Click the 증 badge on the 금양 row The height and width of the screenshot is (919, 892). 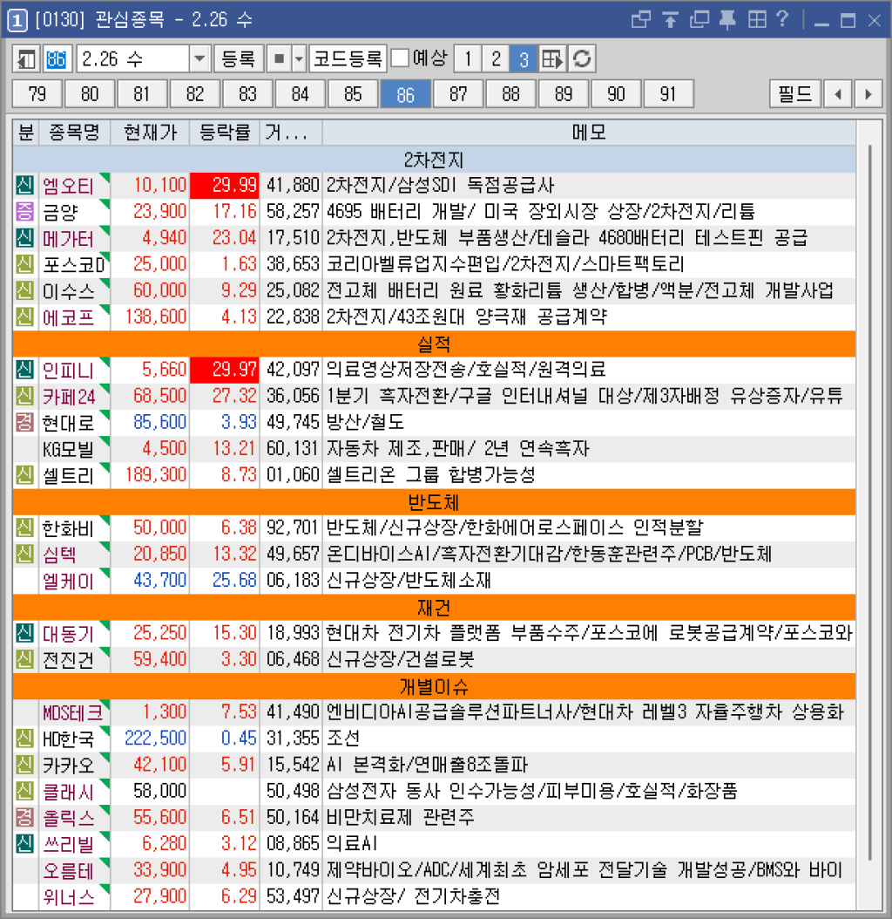click(x=24, y=212)
